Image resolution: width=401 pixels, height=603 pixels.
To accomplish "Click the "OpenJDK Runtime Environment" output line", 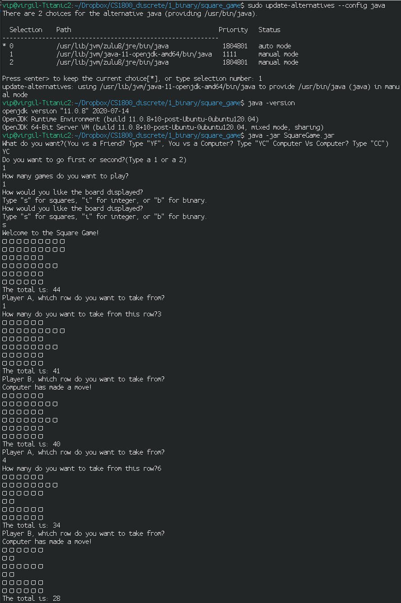I will coord(130,119).
